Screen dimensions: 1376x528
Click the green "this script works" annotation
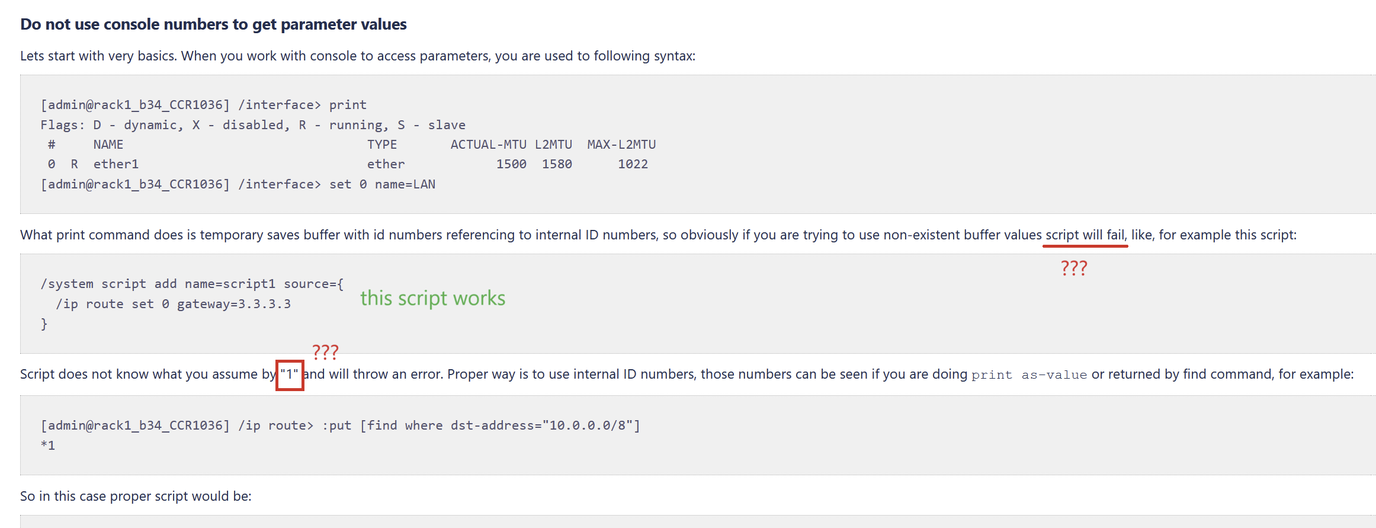coord(433,298)
